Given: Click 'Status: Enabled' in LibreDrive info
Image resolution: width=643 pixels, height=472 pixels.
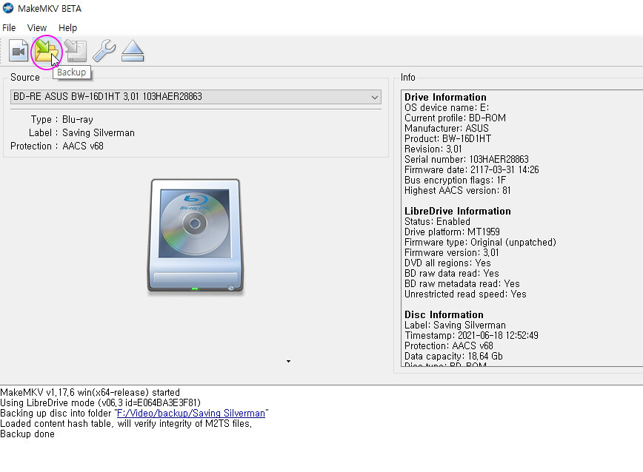Looking at the screenshot, I should coord(437,221).
